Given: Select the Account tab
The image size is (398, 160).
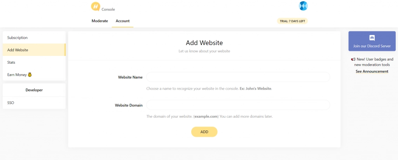Looking at the screenshot, I should [x=122, y=21].
